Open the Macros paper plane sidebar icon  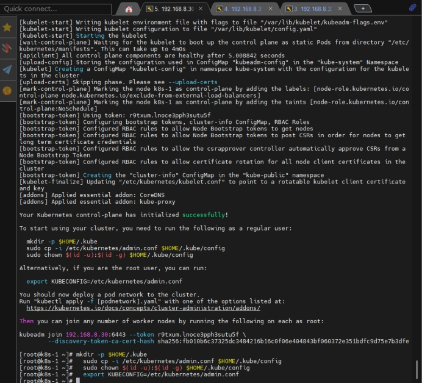(x=7, y=70)
